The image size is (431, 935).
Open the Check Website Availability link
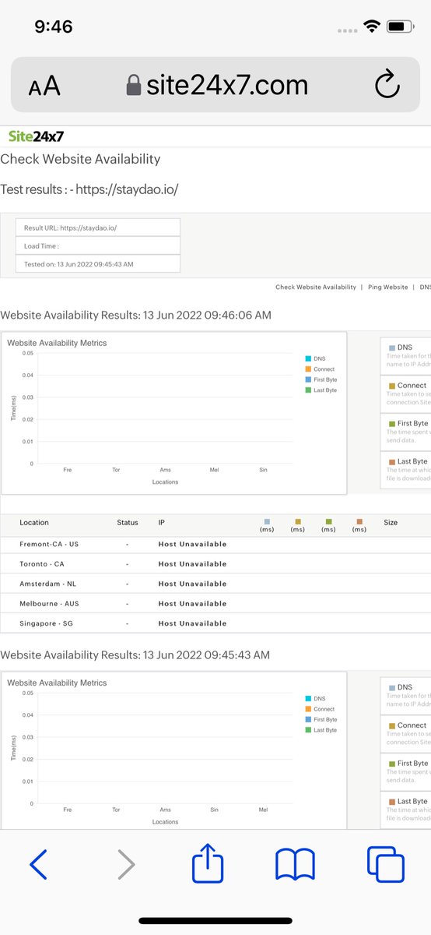click(316, 288)
